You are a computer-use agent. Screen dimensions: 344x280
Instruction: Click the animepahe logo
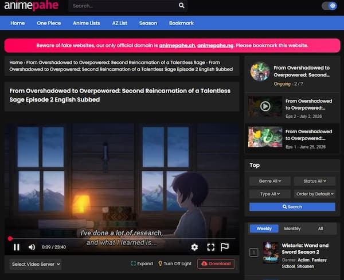click(x=32, y=6)
